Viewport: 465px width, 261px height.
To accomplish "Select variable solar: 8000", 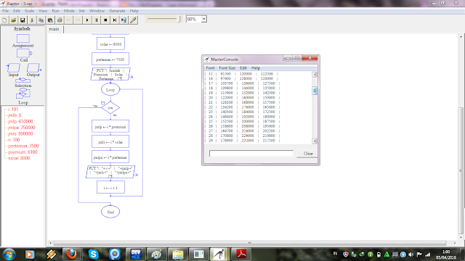I will point(19,158).
